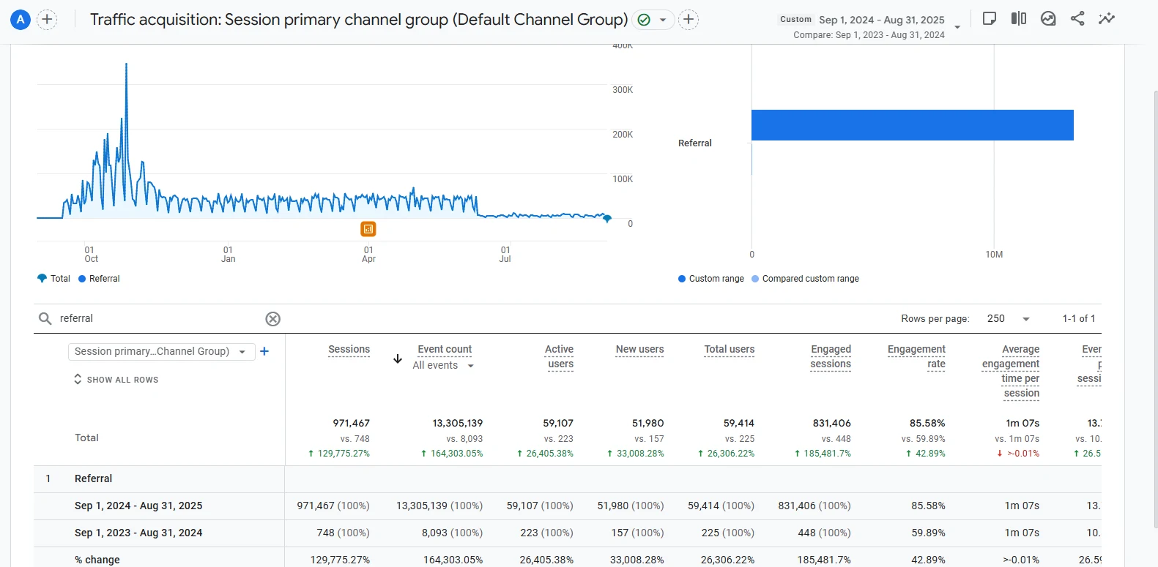1158x567 pixels.
Task: Sort table by Sessions column header
Action: point(349,350)
